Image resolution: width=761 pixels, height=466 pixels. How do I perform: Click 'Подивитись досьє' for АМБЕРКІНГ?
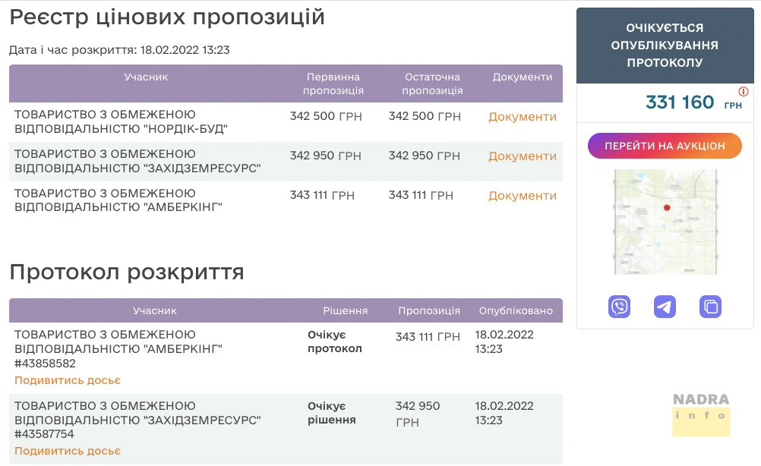pos(68,380)
